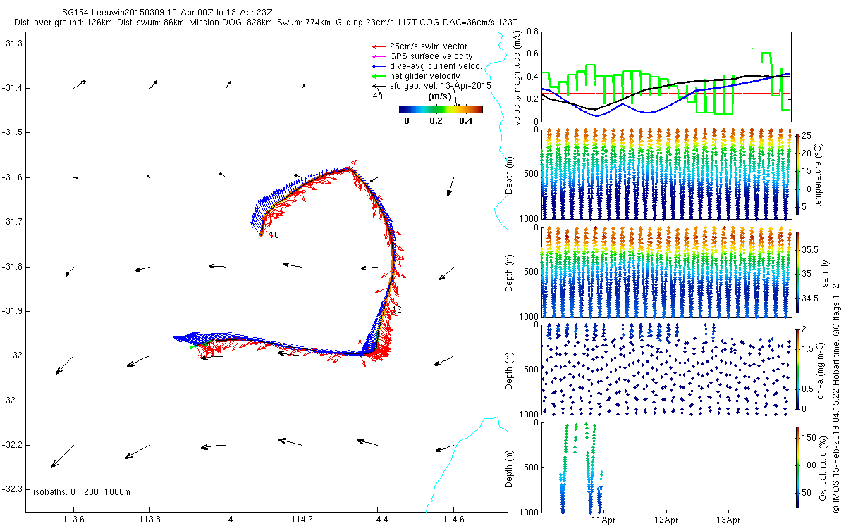Select track waypoint marker labeled 2

(x=396, y=310)
